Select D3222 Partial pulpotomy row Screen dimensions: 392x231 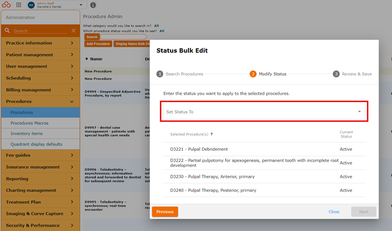point(264,163)
